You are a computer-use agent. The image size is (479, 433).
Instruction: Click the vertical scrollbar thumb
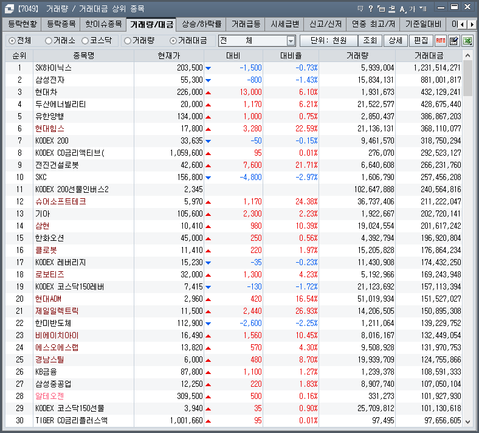(467, 78)
